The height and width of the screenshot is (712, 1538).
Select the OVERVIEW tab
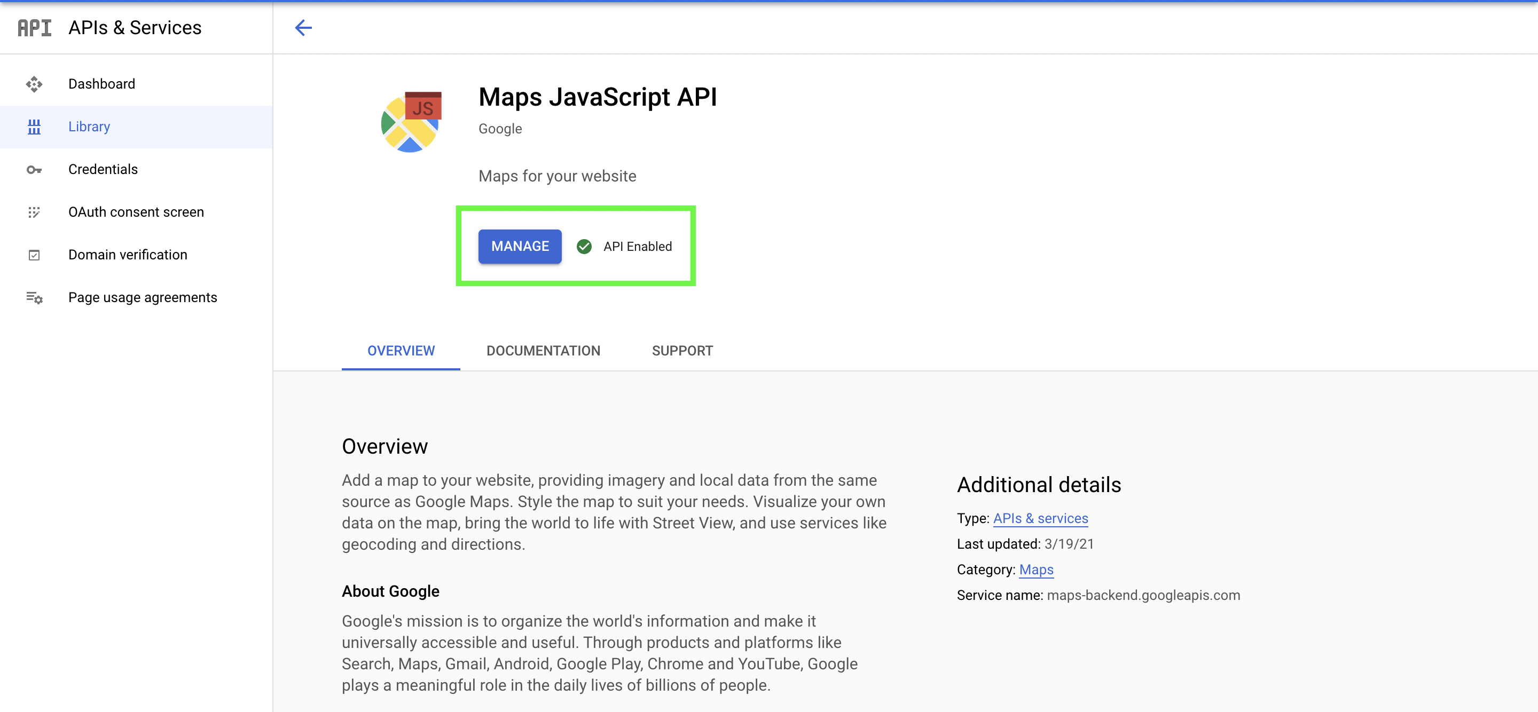coord(401,350)
